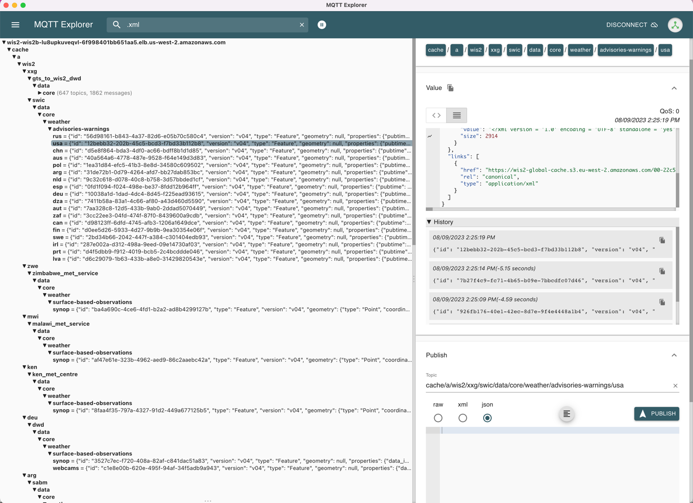Pause topic tree updates
This screenshot has height=503, width=693.
[x=322, y=25]
